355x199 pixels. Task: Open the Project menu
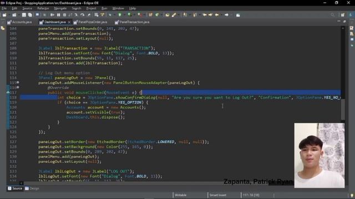91,8
